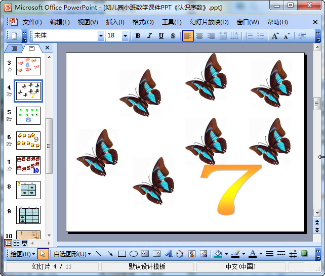Insert a vertical text box

pyautogui.click(x=157, y=254)
